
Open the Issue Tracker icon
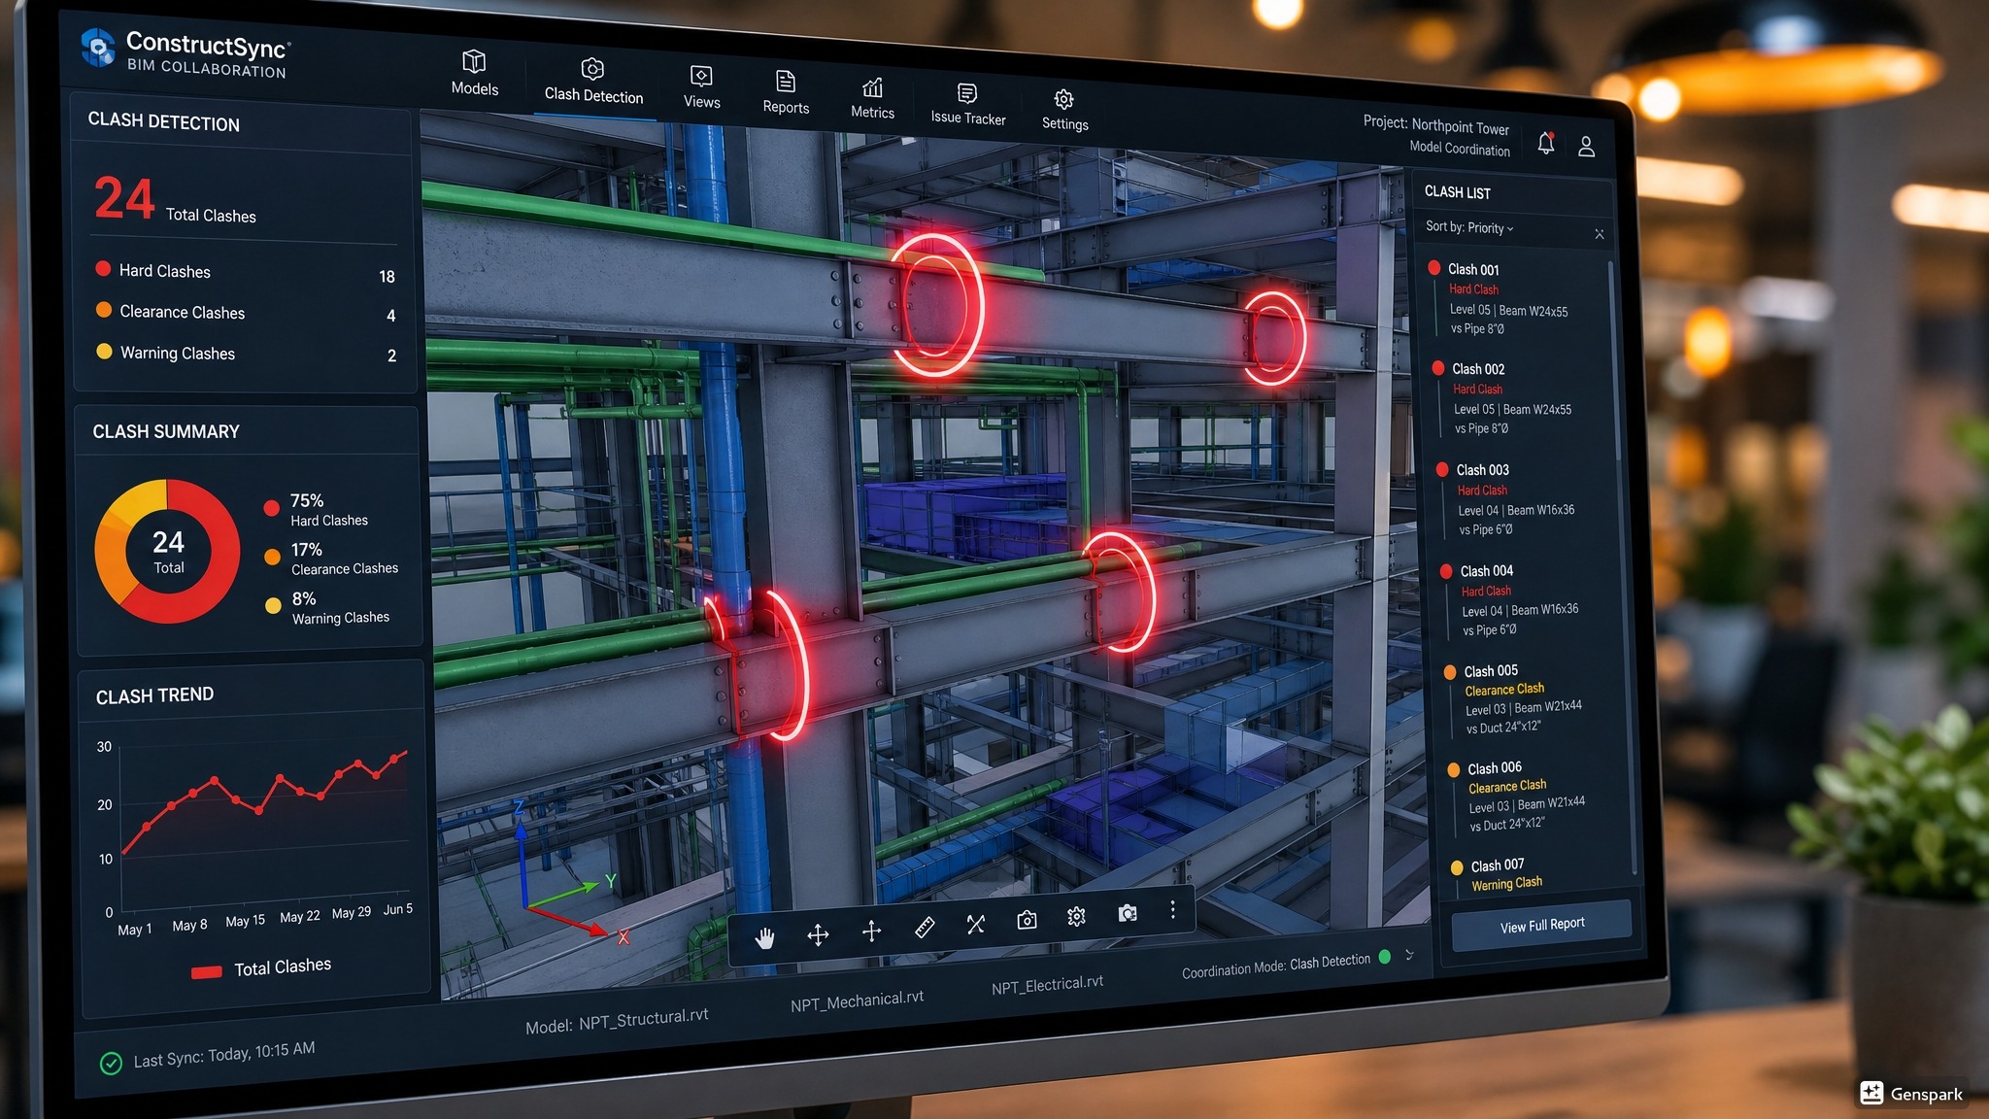(967, 93)
